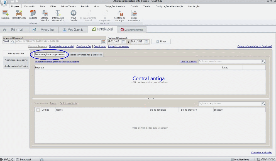Open Situação da carga inicial link
This screenshot has width=276, height=161.
tap(61, 47)
